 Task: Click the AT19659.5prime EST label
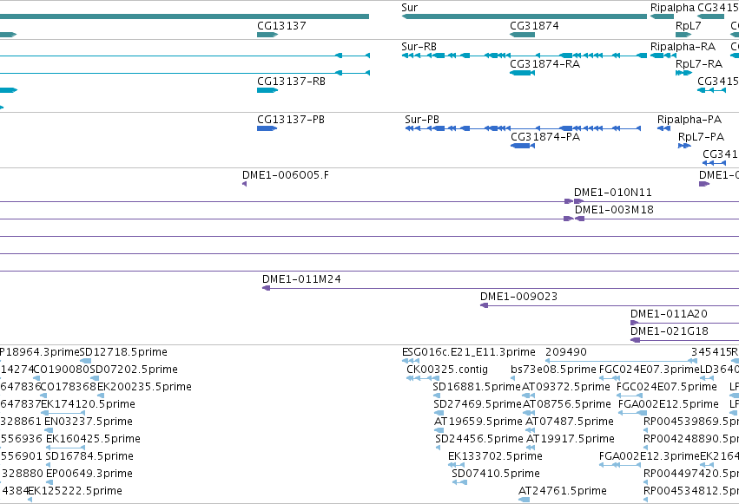coord(478,422)
